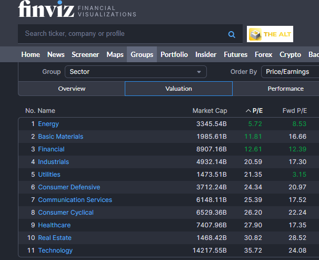Open the Home menu item
319x260 pixels.
click(31, 54)
